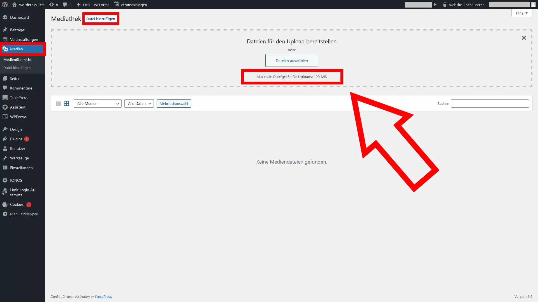Follow the WordPress link in footer
The width and height of the screenshot is (538, 302).
[x=103, y=296]
